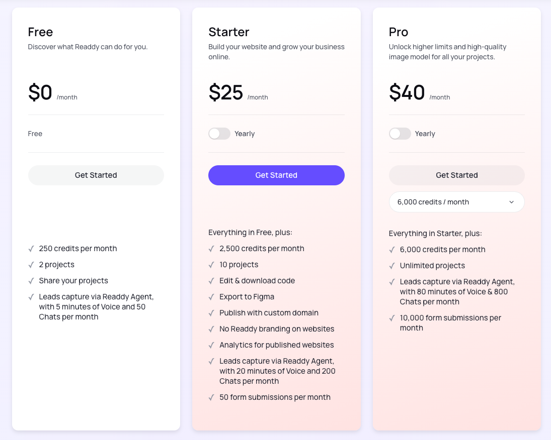Viewport: 551px width, 440px height.
Task: Click the Pro plan heading
Action: click(x=399, y=32)
